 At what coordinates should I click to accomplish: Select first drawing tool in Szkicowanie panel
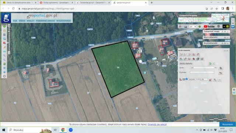(181, 54)
